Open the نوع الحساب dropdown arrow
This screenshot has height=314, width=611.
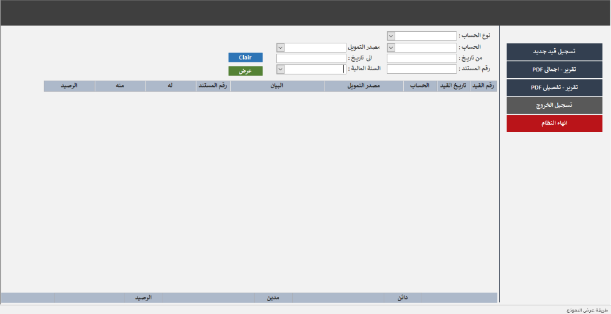click(391, 36)
